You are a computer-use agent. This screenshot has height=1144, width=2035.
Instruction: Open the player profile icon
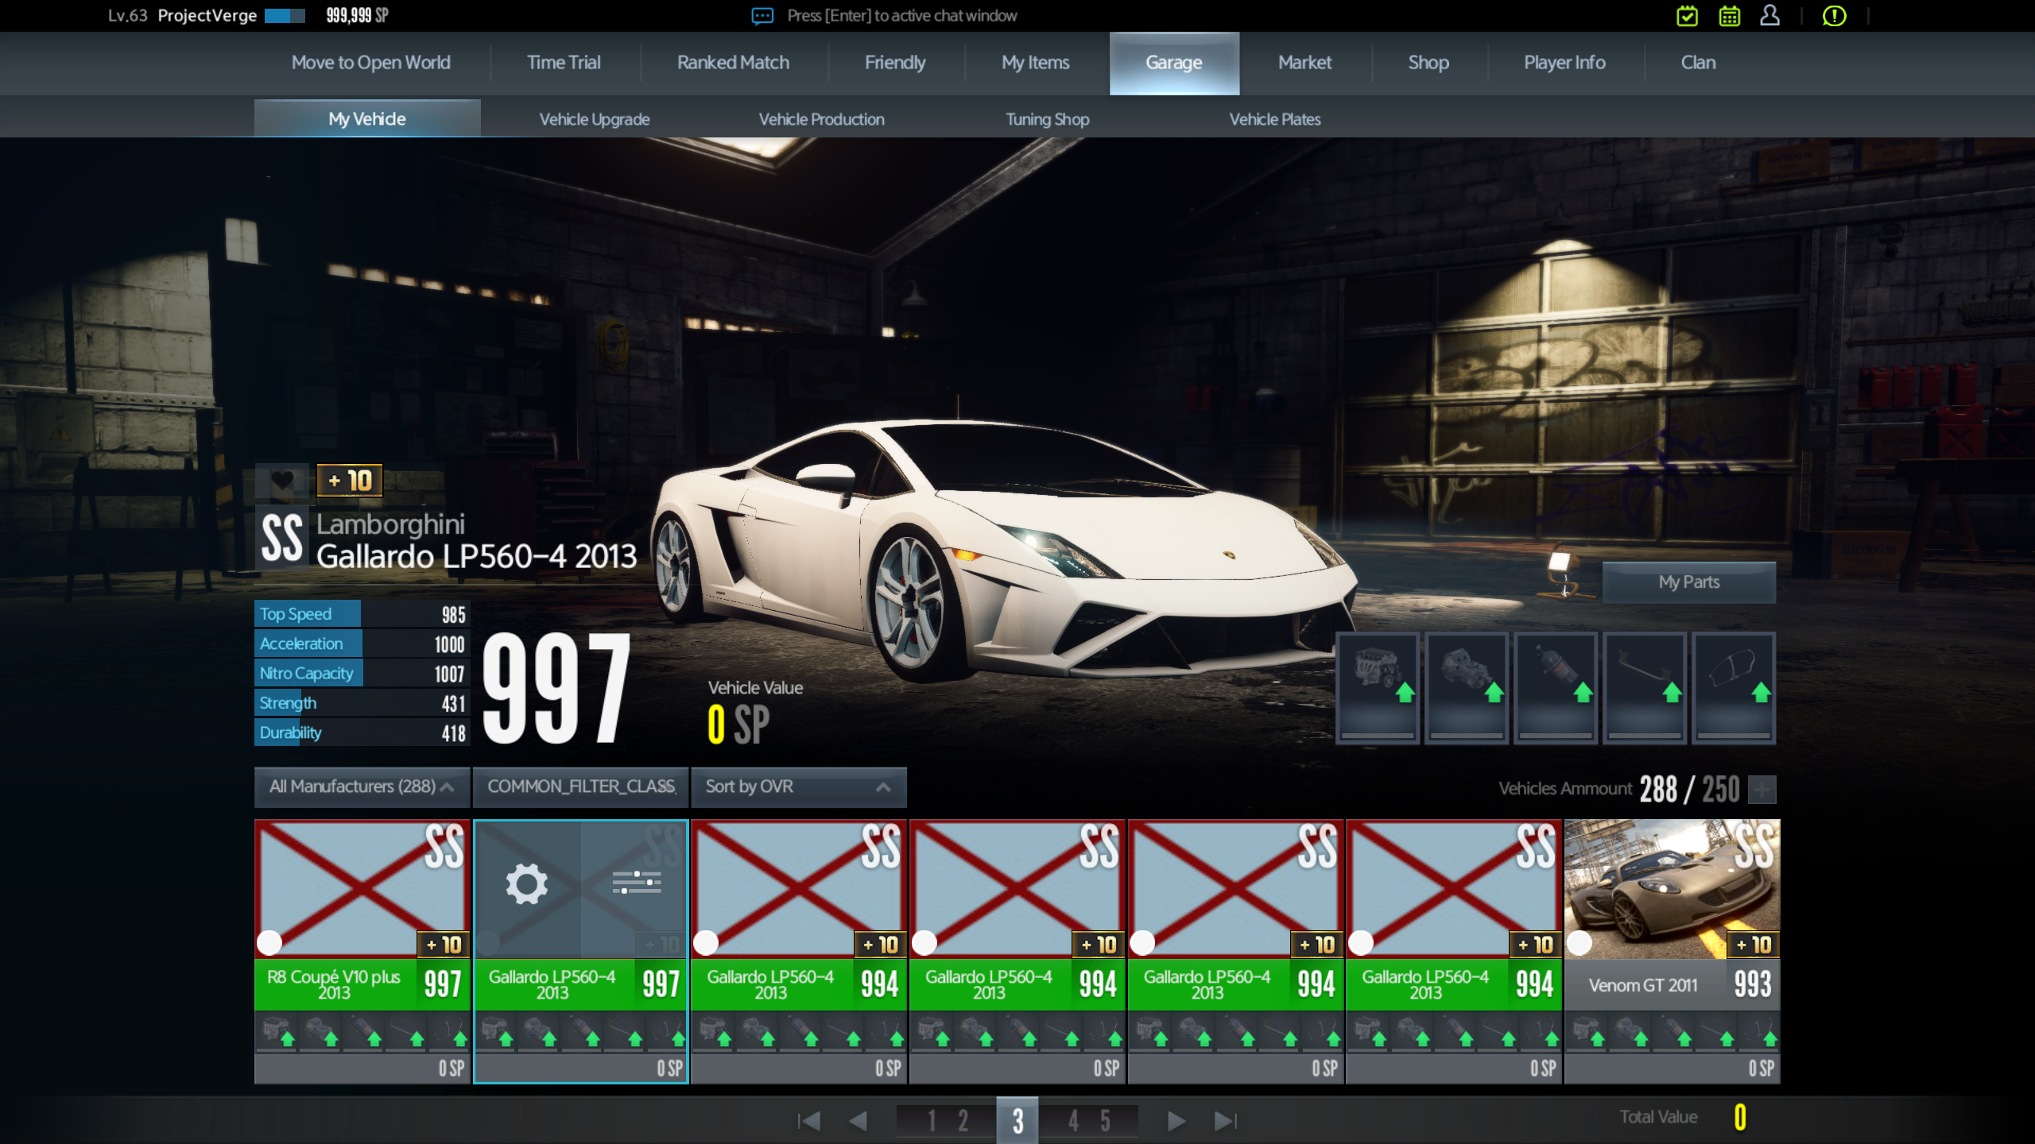tap(1769, 16)
